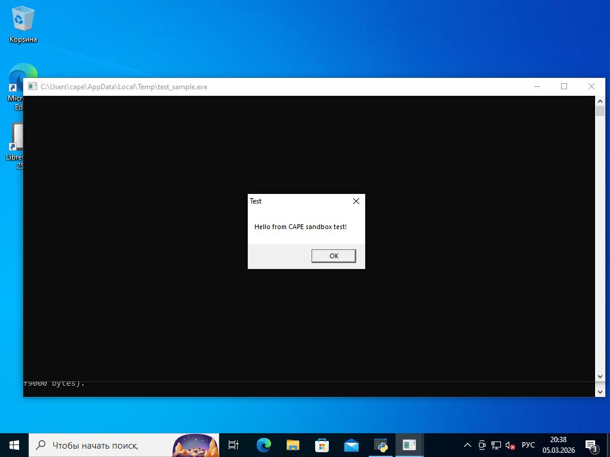Close the Test message box
Image resolution: width=610 pixels, height=457 pixels.
356,201
